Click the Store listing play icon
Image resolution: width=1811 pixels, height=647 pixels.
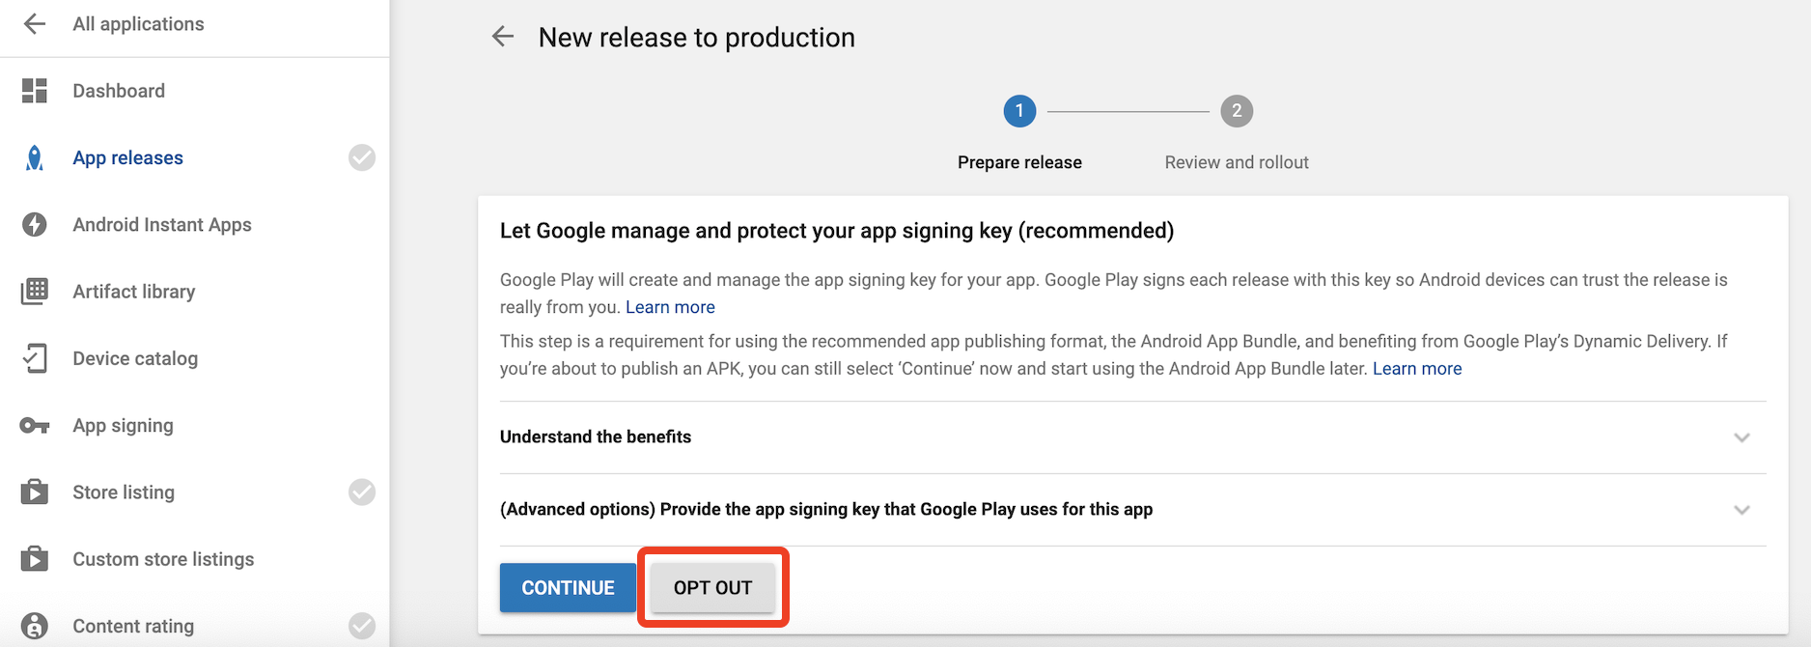[35, 492]
